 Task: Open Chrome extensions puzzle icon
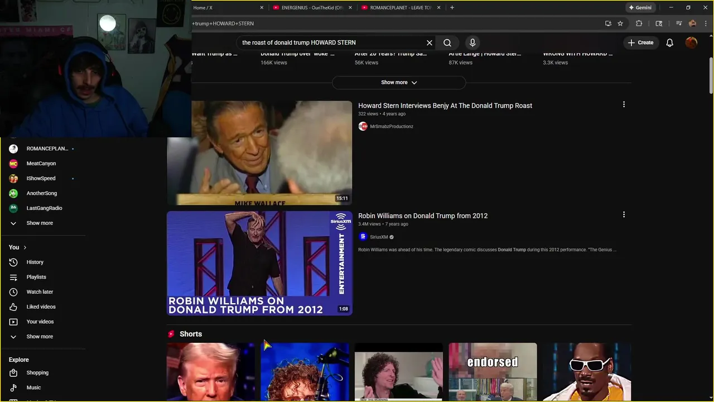[x=639, y=23]
